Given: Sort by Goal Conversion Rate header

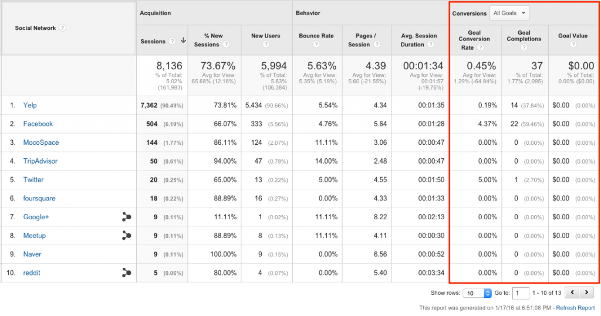Looking at the screenshot, I should coord(474,40).
